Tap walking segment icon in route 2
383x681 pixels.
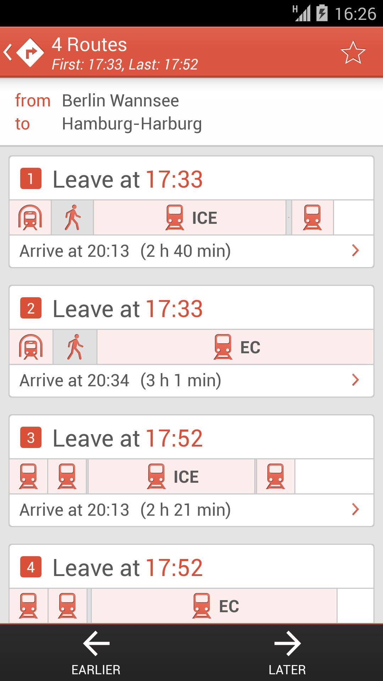pyautogui.click(x=75, y=347)
